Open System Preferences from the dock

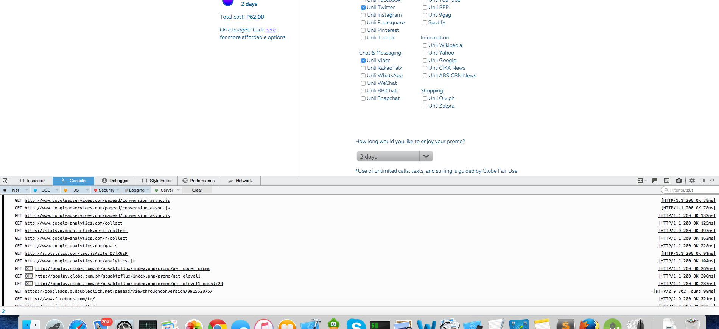(x=125, y=324)
